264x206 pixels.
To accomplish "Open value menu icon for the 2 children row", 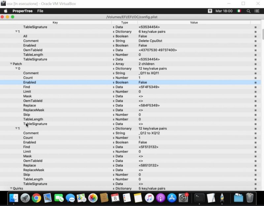I will (255, 64).
